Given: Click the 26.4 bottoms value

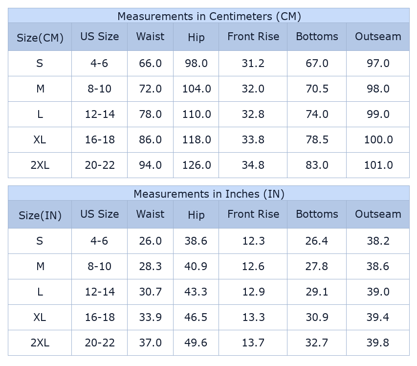Looking at the screenshot, I should (317, 241).
